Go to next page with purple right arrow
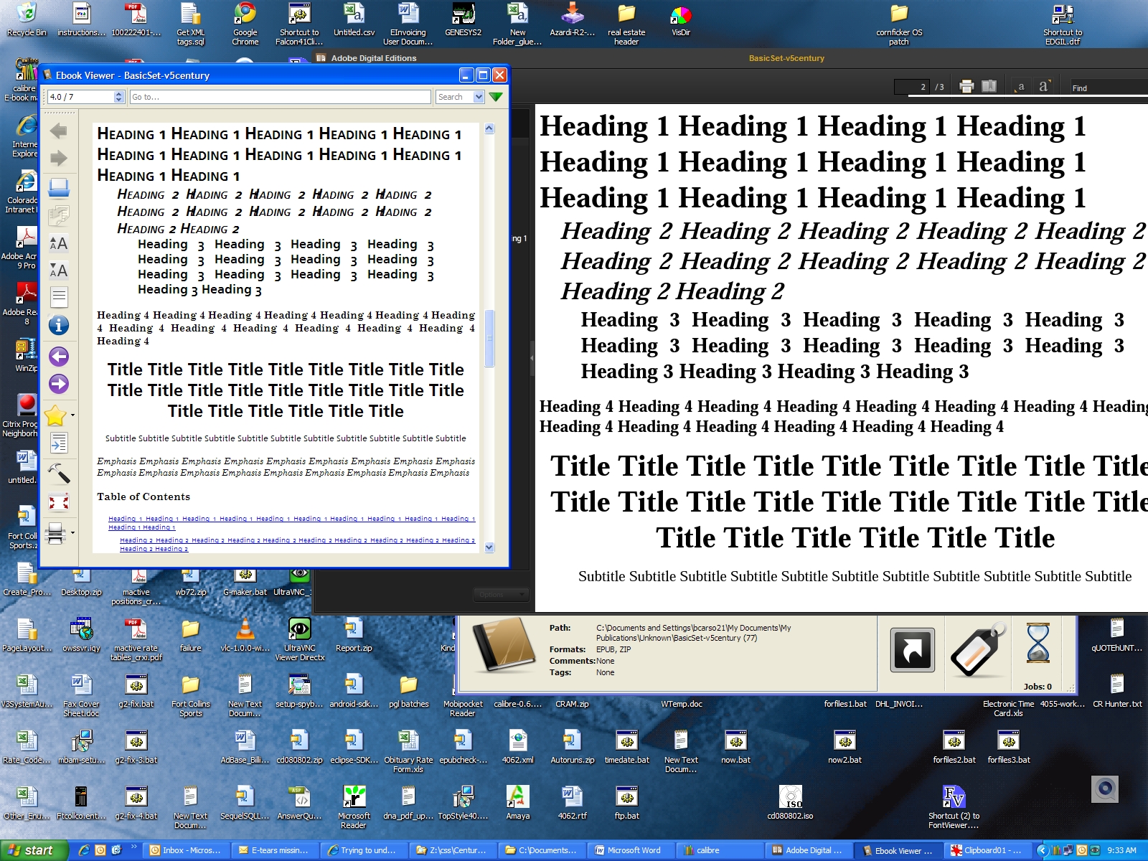 point(59,384)
